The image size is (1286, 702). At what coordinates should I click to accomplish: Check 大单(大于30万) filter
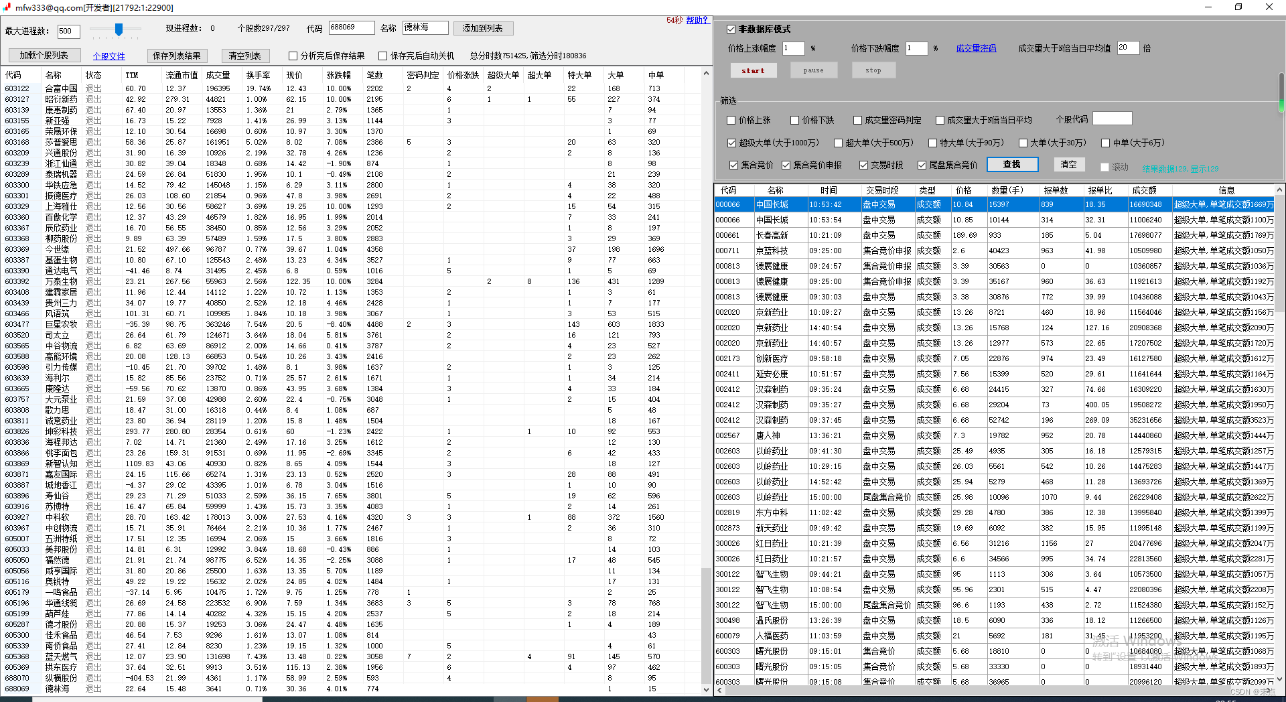click(1023, 143)
